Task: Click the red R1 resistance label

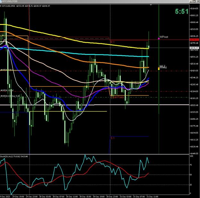Action: [112, 42]
